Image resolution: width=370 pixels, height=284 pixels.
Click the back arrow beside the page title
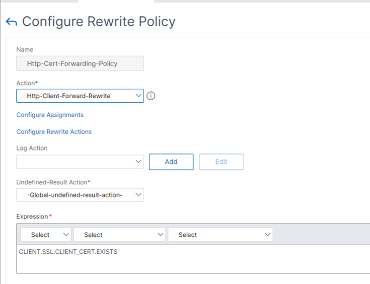pos(11,22)
